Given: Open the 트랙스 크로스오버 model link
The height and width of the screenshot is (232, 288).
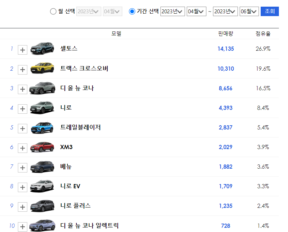Looking at the screenshot, I should point(84,68).
